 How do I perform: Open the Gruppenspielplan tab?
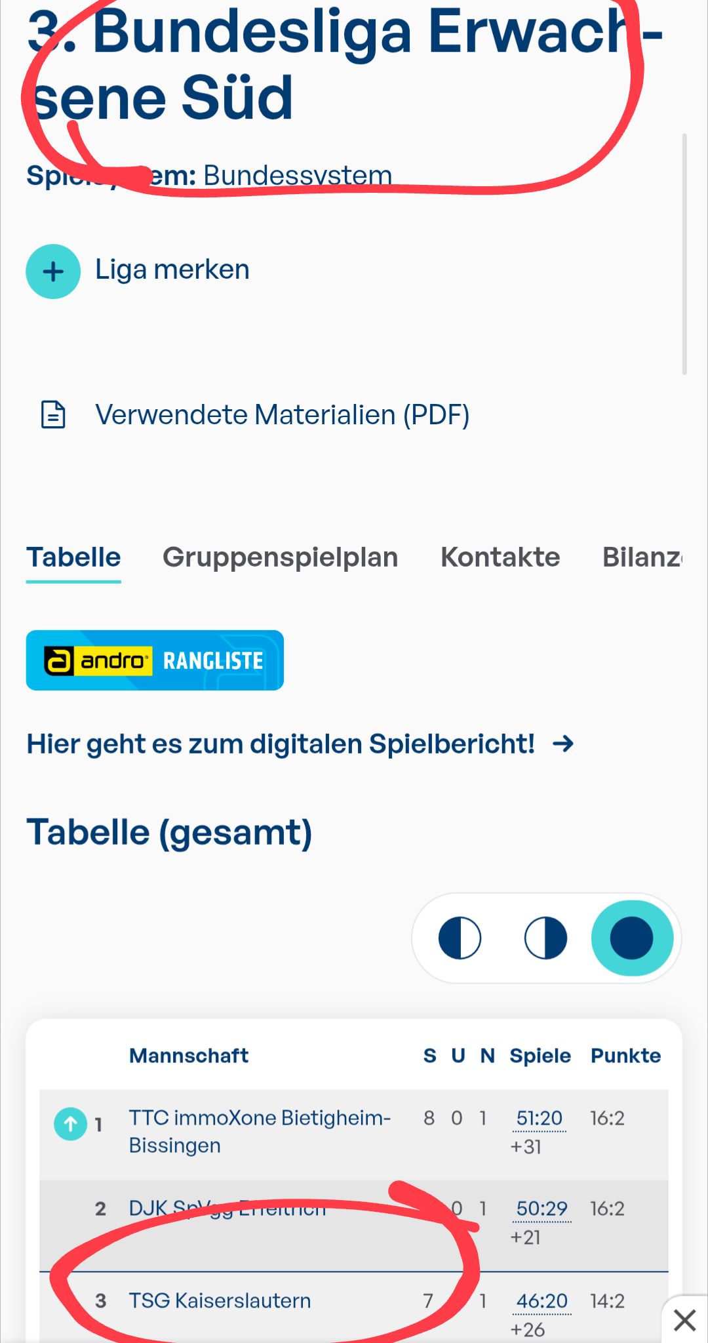point(280,557)
